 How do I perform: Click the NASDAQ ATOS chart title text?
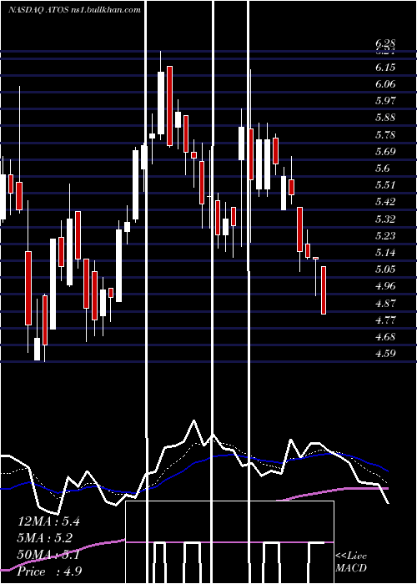click(74, 10)
